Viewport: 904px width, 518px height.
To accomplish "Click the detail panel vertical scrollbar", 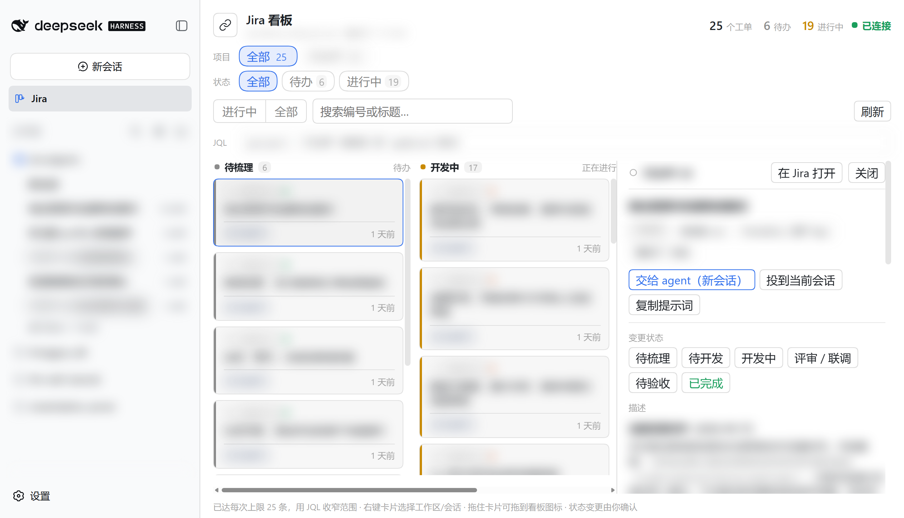I will point(888,213).
